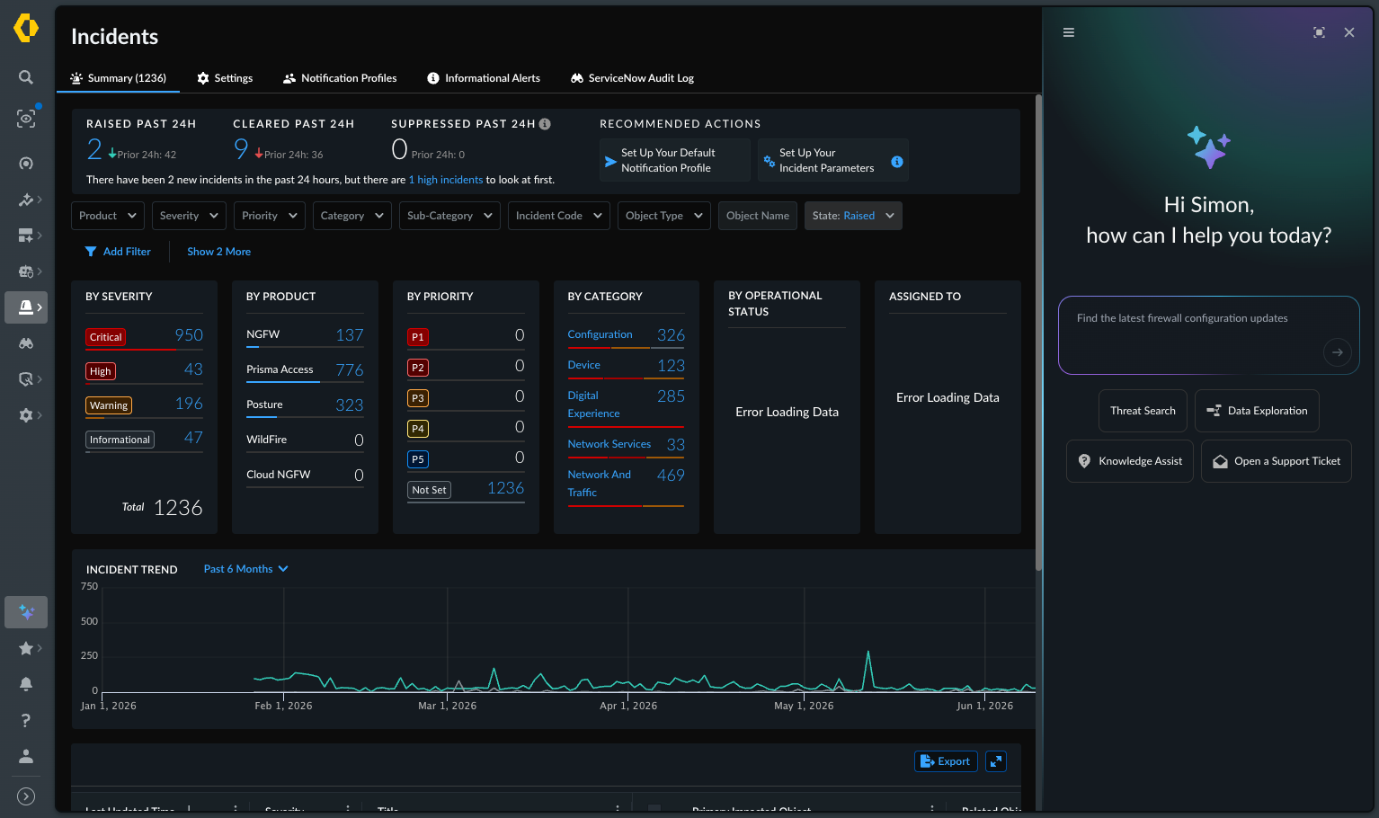Submit the copilot prompt with arrow button
Viewport: 1379px width, 818px height.
(x=1338, y=352)
